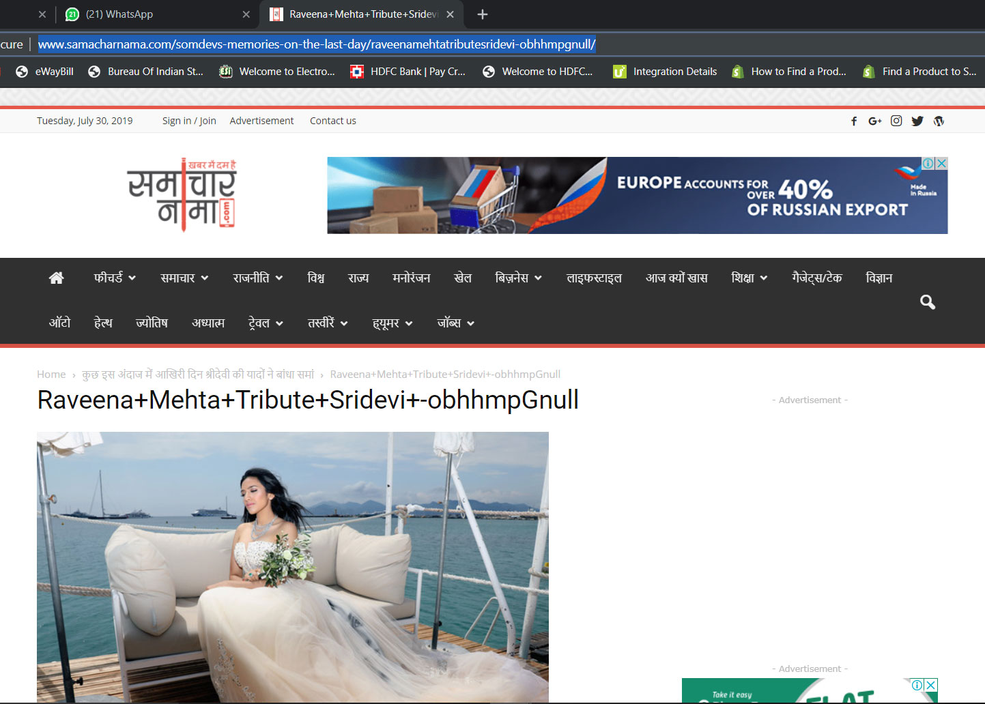Image resolution: width=985 pixels, height=704 pixels.
Task: Open the Instagram social icon
Action: coord(896,121)
